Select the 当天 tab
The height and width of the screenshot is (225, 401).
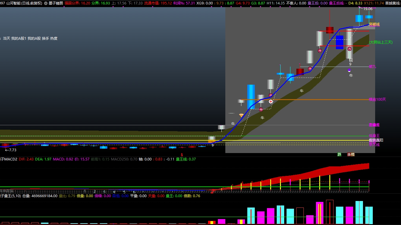[x=7, y=38]
